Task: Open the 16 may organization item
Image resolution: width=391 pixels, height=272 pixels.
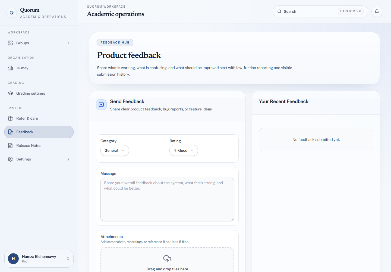Action: click(x=39, y=68)
